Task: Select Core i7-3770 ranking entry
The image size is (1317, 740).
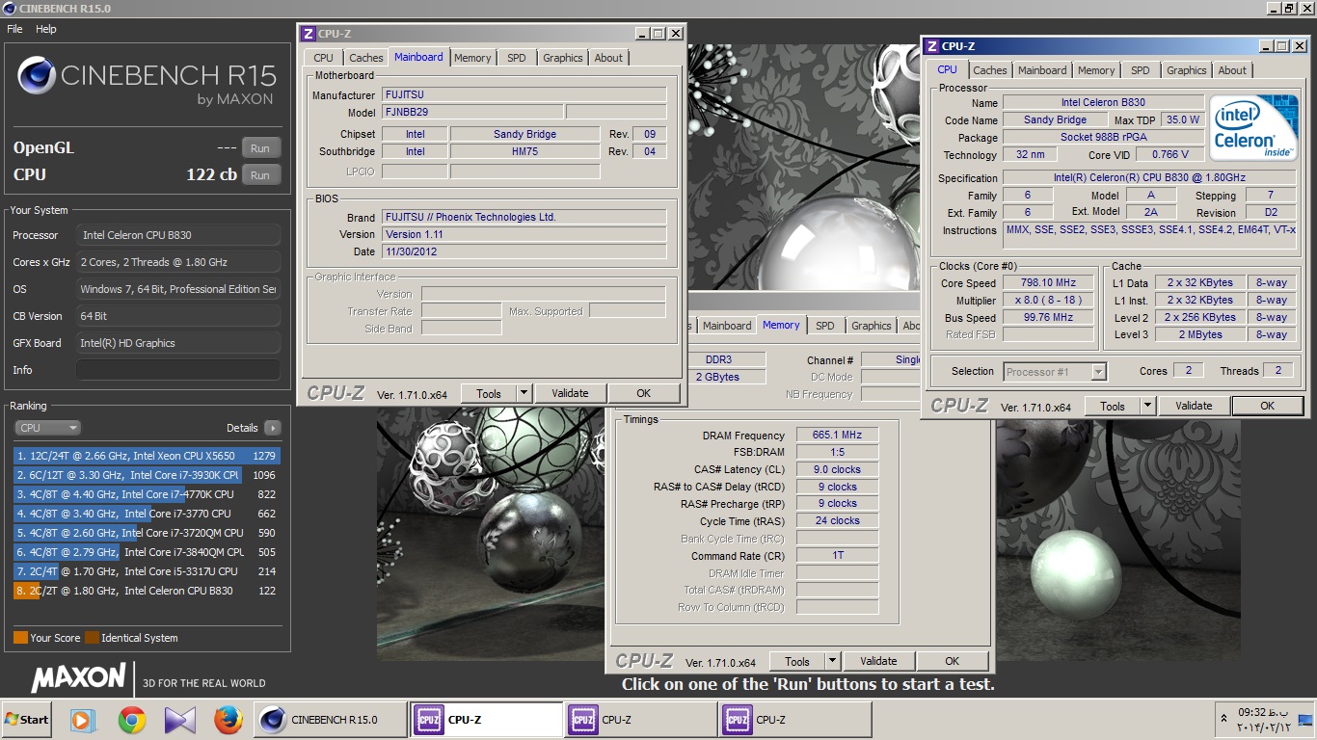Action: [x=146, y=514]
